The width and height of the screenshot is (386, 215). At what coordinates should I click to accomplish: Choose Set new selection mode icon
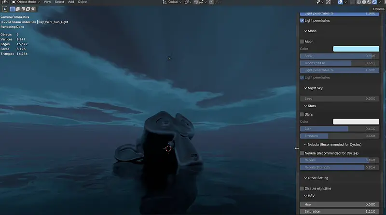pos(13,9)
